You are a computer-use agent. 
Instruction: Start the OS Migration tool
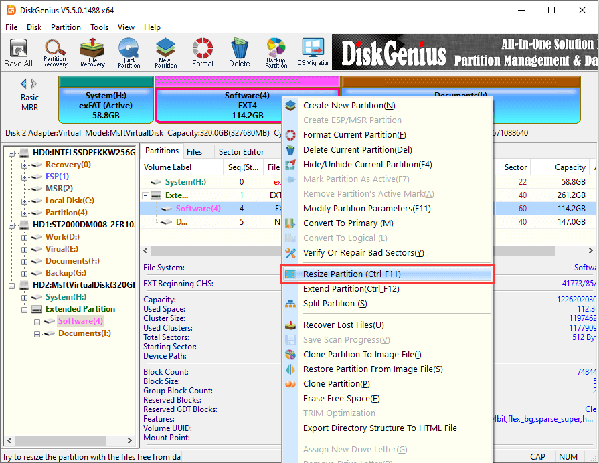click(313, 53)
